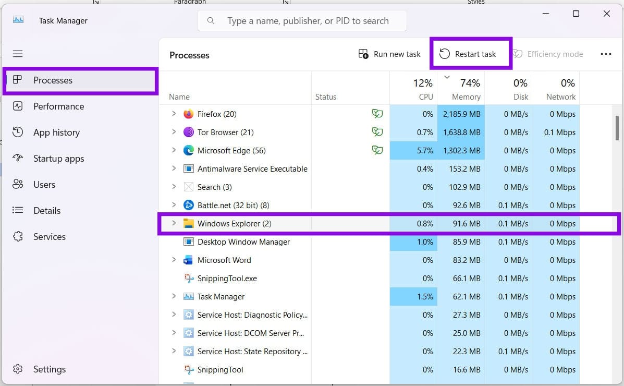Click the State Repository service gear icon
Screen dimensions: 624x386
pyautogui.click(x=188, y=352)
